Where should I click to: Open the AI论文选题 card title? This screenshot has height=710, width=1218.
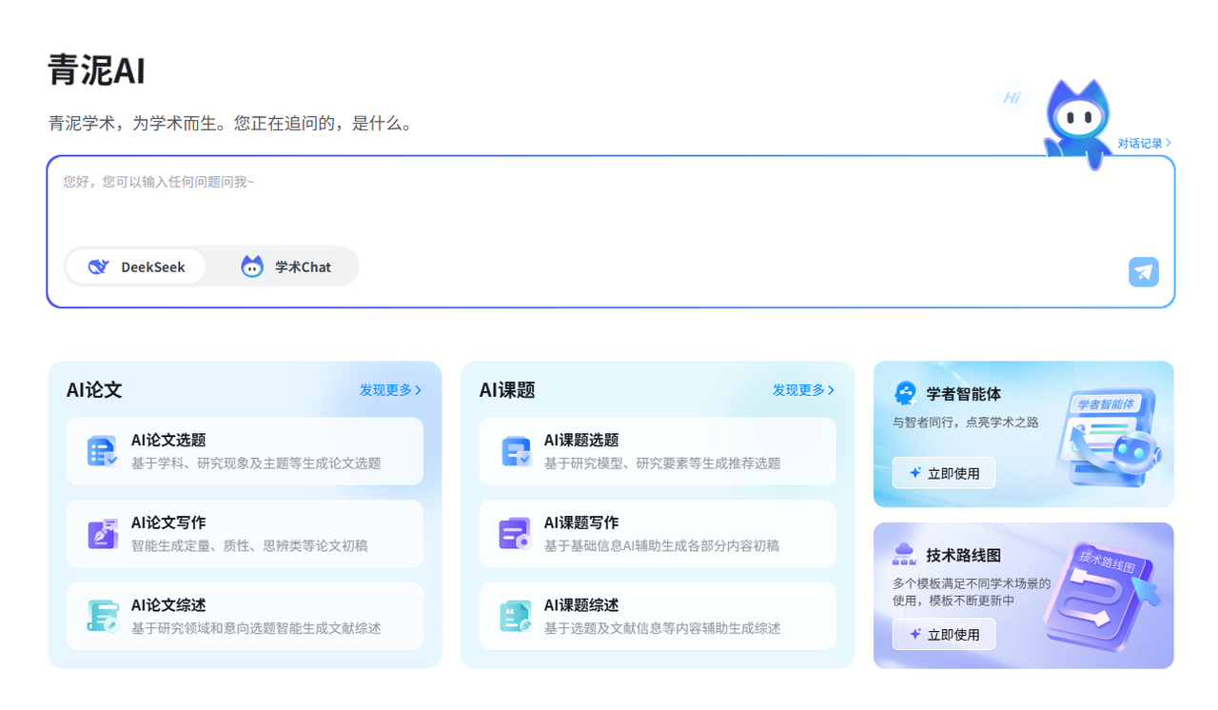tap(168, 440)
